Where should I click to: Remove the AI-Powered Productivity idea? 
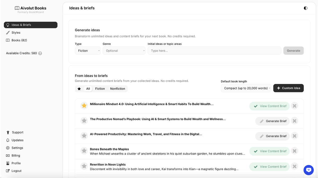[x=294, y=136]
